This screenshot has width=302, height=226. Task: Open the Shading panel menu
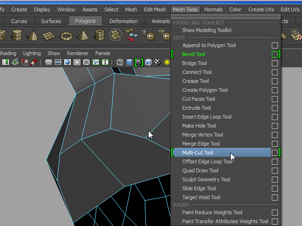tap(8, 53)
